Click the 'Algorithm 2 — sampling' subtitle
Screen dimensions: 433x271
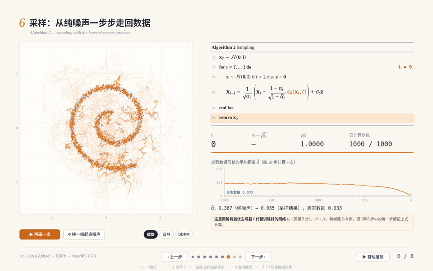[x=79, y=33]
